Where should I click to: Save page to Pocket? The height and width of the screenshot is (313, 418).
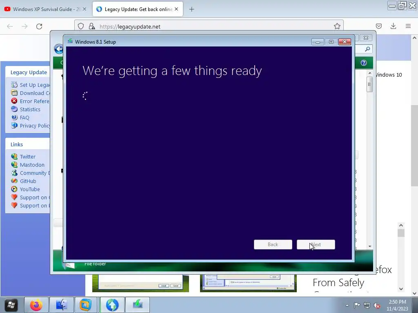coord(378,26)
